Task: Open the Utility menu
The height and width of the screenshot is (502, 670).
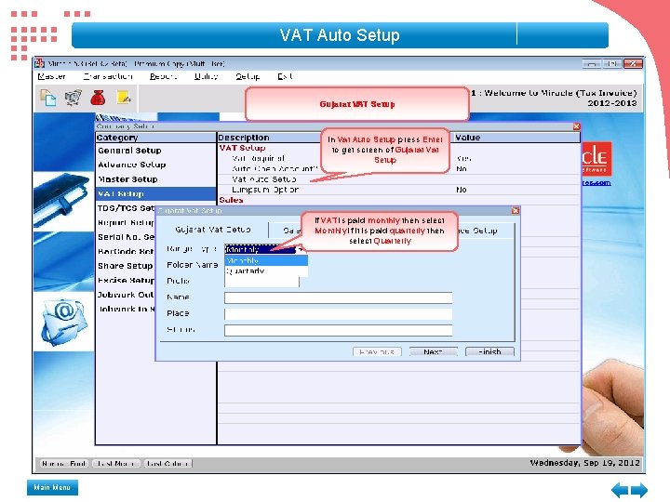Action: (x=207, y=76)
